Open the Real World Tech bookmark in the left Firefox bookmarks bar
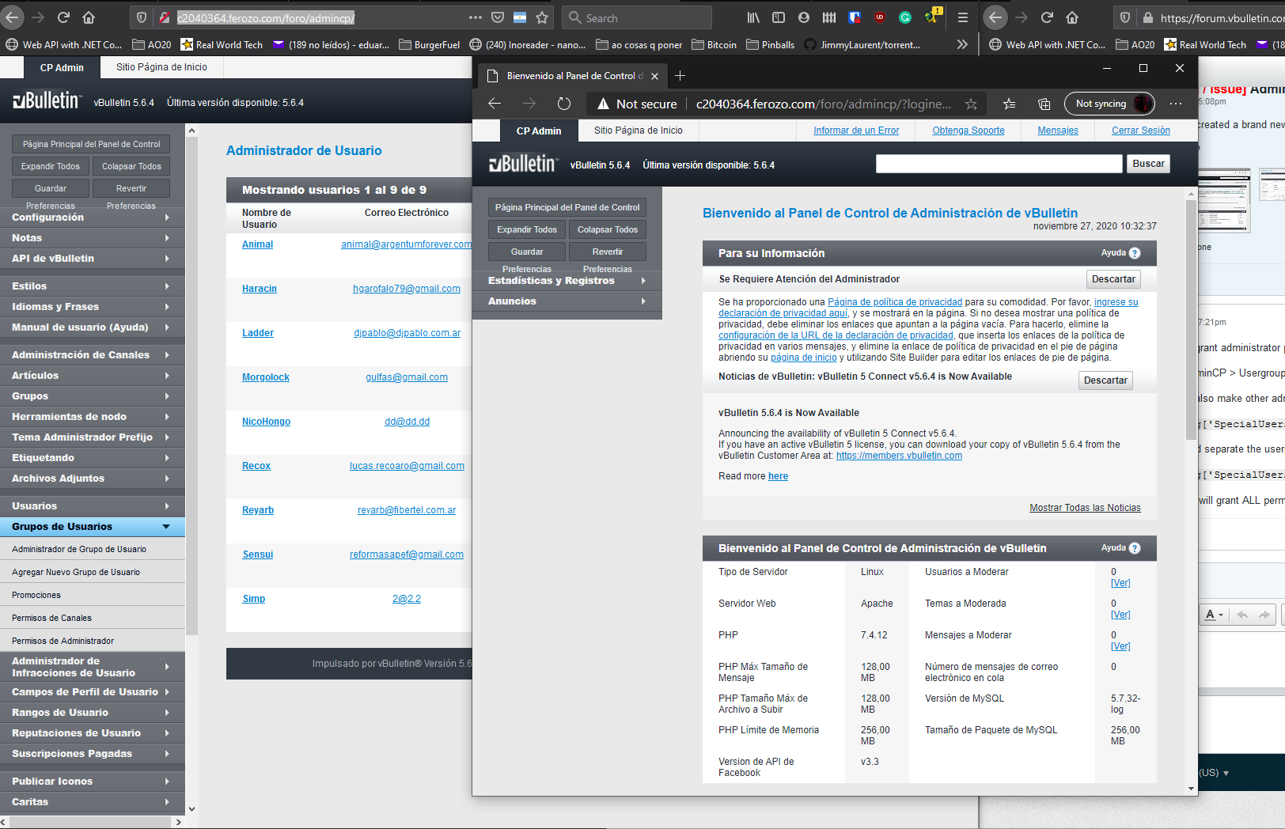 222,45
